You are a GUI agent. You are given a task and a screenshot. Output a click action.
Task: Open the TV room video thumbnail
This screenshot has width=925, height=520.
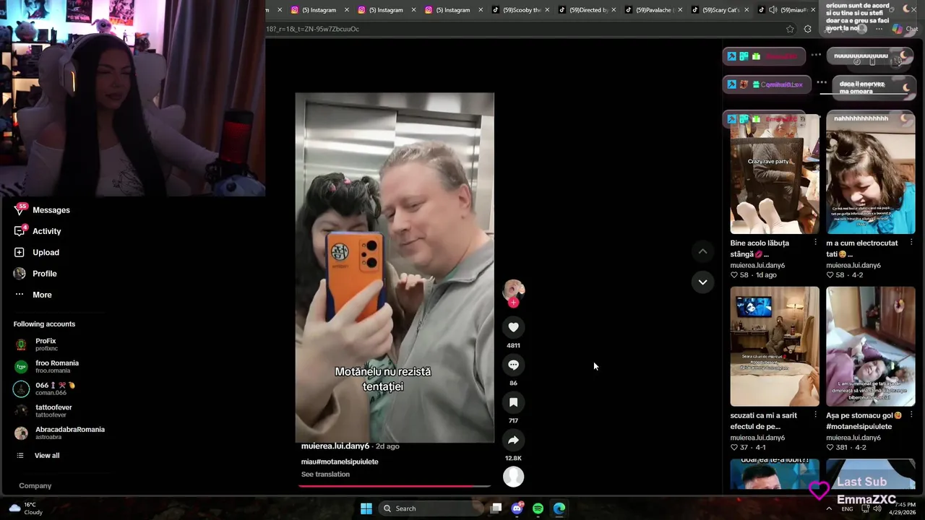(x=775, y=347)
